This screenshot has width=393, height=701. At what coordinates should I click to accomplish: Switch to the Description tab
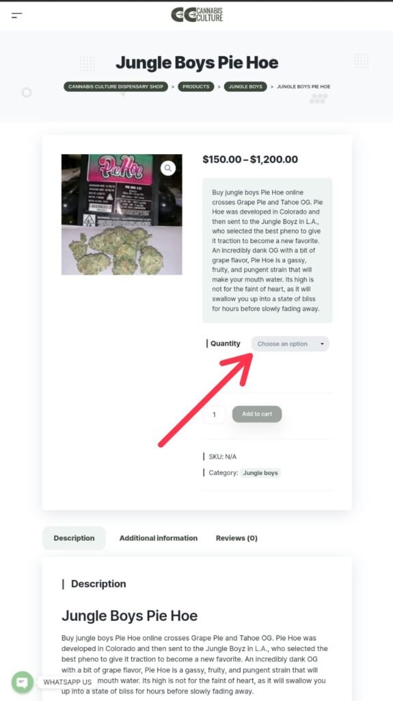(x=74, y=538)
